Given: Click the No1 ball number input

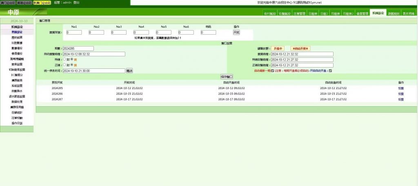Looking at the screenshot, I should [74, 32].
